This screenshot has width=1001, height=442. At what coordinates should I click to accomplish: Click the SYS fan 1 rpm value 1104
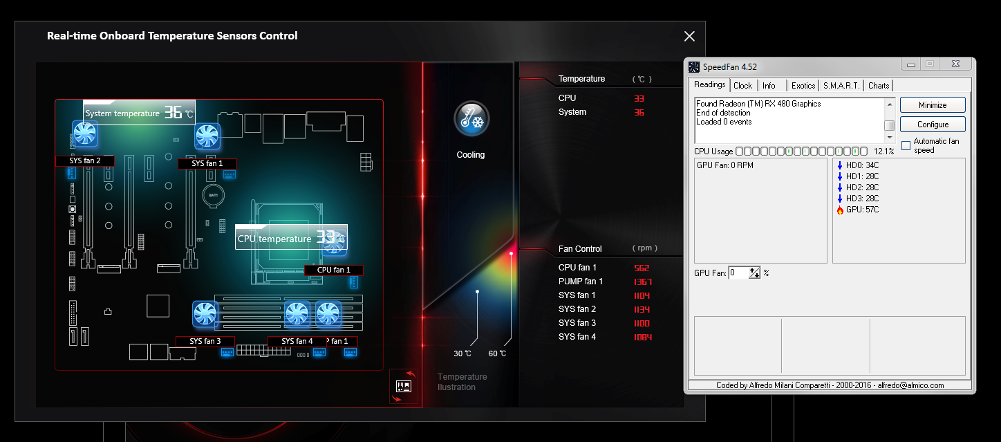(642, 295)
